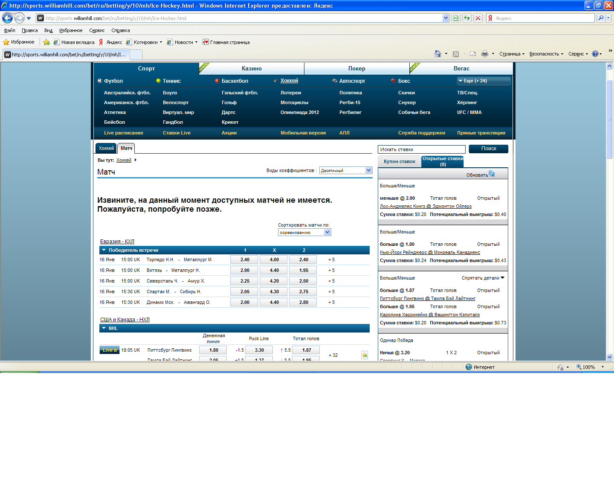Open the address bar history dropdown arrow
The height and width of the screenshot is (484, 614).
[x=446, y=18]
